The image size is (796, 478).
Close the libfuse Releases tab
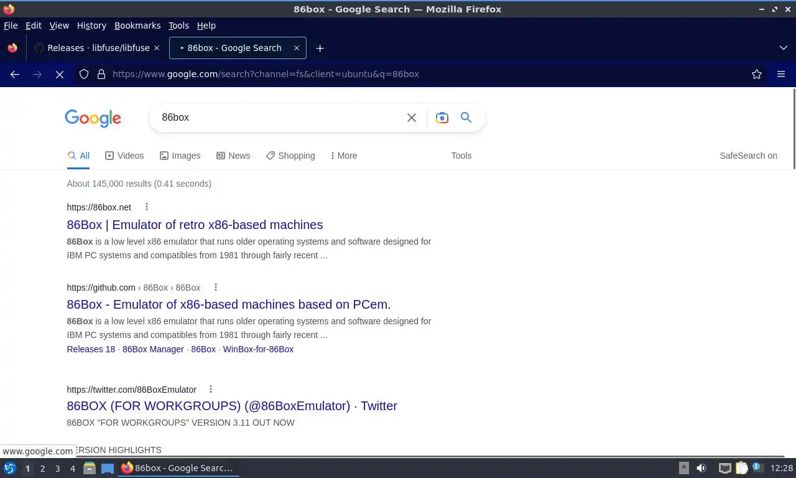pyautogui.click(x=157, y=48)
